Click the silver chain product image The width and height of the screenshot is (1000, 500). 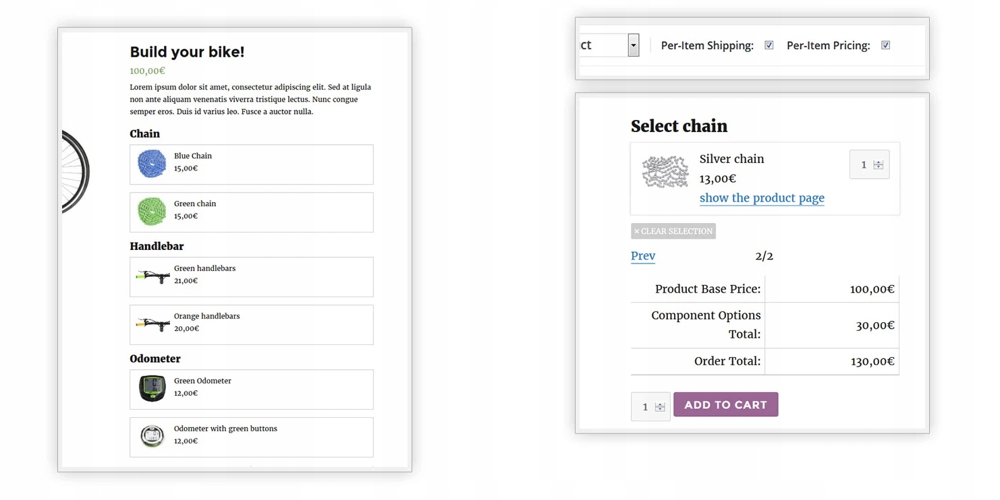665,171
